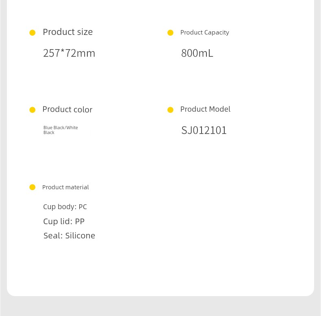Click the Product size heading

[68, 32]
